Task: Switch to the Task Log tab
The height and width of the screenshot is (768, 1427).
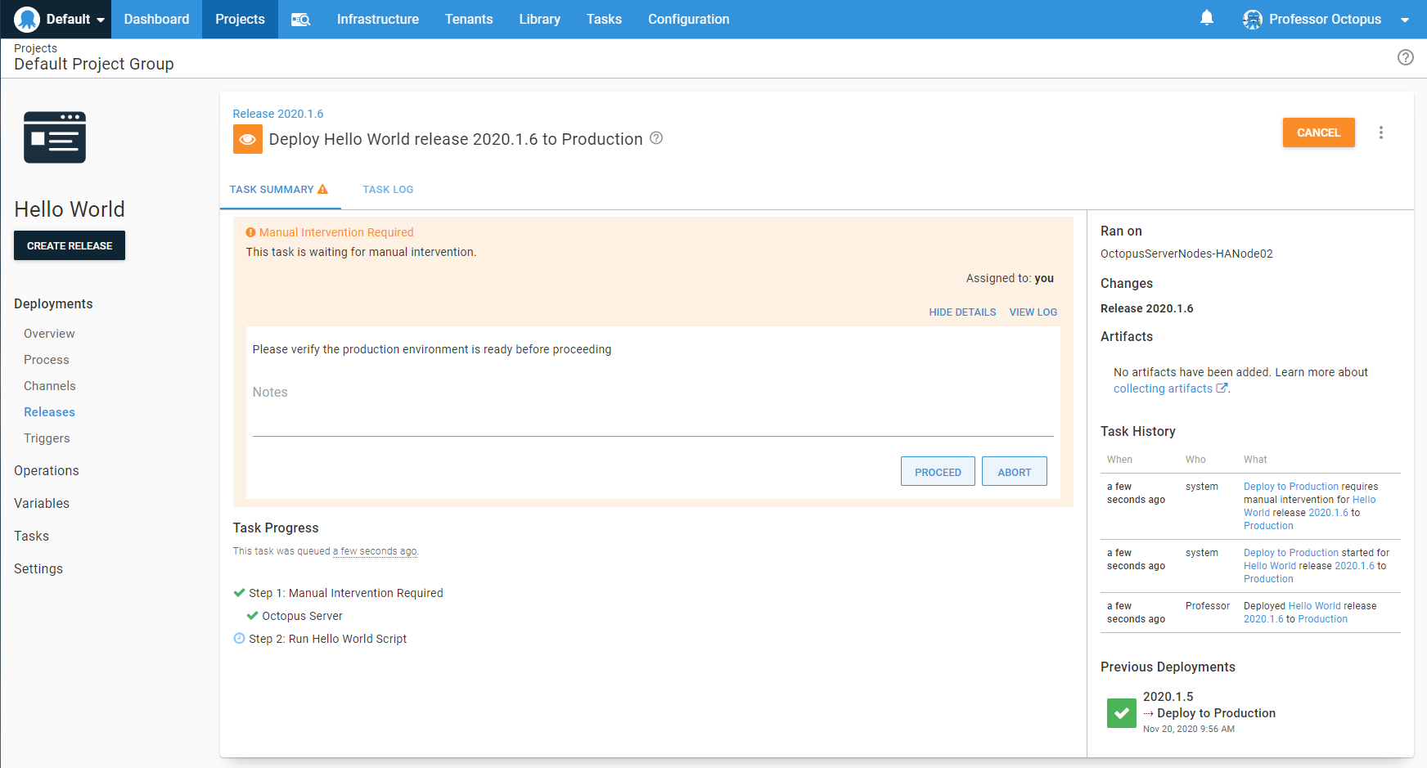Action: coord(388,189)
